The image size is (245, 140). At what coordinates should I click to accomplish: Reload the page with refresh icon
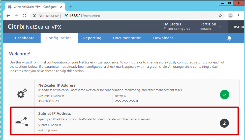[x=24, y=16]
